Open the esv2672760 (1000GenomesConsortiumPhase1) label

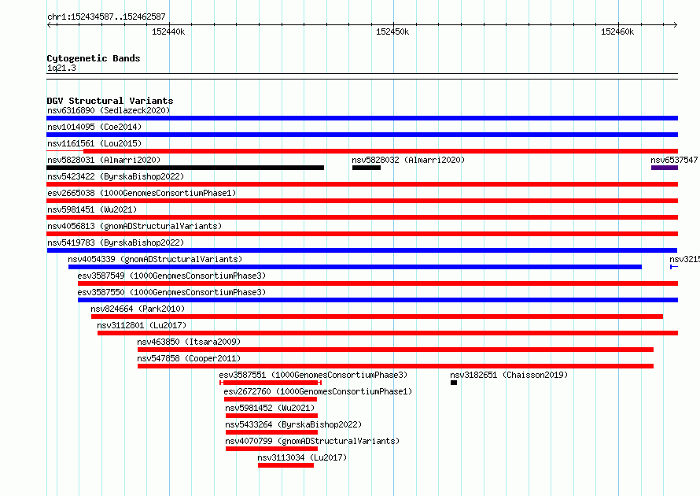coord(318,391)
